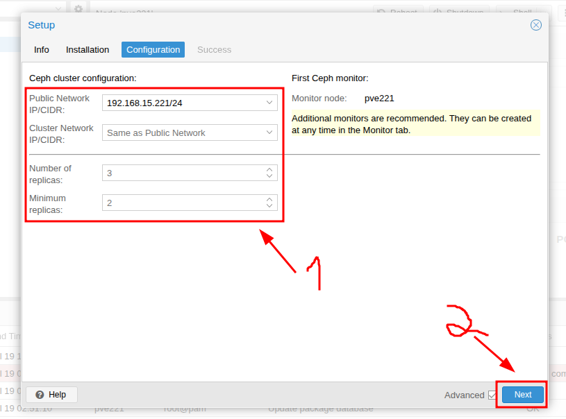Switch to the Info tab
Image resolution: width=566 pixels, height=419 pixels.
click(42, 50)
